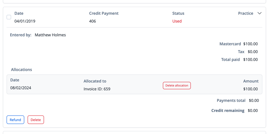Click the Credit Payment number 406

pos(93,21)
